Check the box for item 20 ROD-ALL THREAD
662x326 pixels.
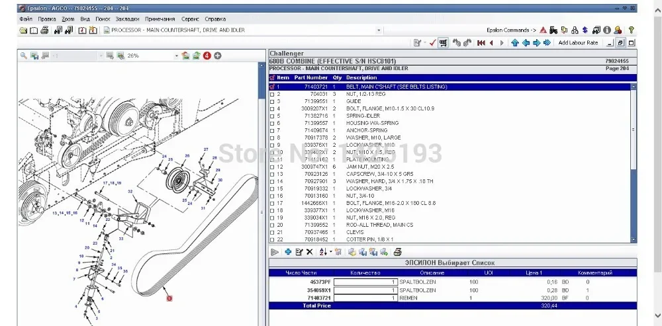coord(272,225)
